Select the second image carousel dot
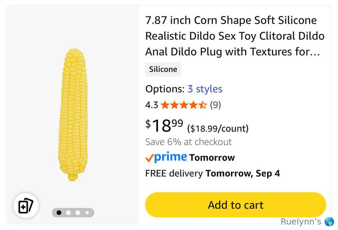338x230 pixels. tap(68, 213)
